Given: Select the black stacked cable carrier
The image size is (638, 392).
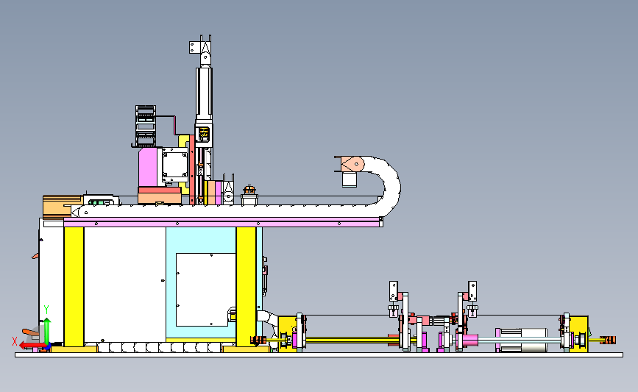Looking at the screenshot, I should [145, 126].
